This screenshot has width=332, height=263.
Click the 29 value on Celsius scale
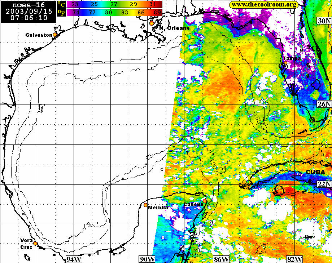[x=133, y=4]
